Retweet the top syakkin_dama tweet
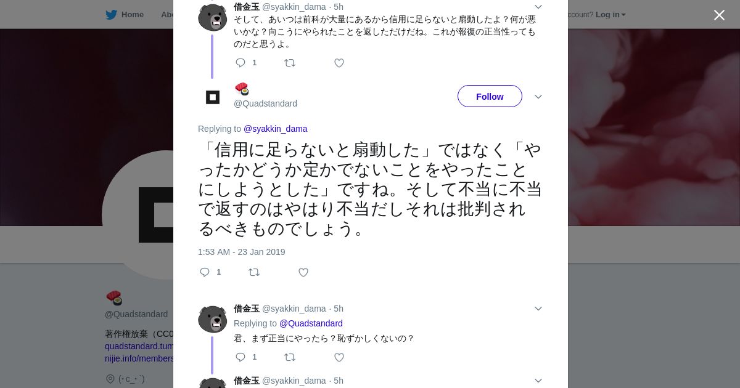The image size is (740, 388). coord(290,63)
